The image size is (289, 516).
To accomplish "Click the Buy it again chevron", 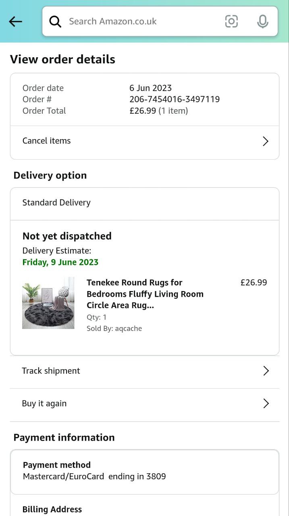I will [x=266, y=404].
